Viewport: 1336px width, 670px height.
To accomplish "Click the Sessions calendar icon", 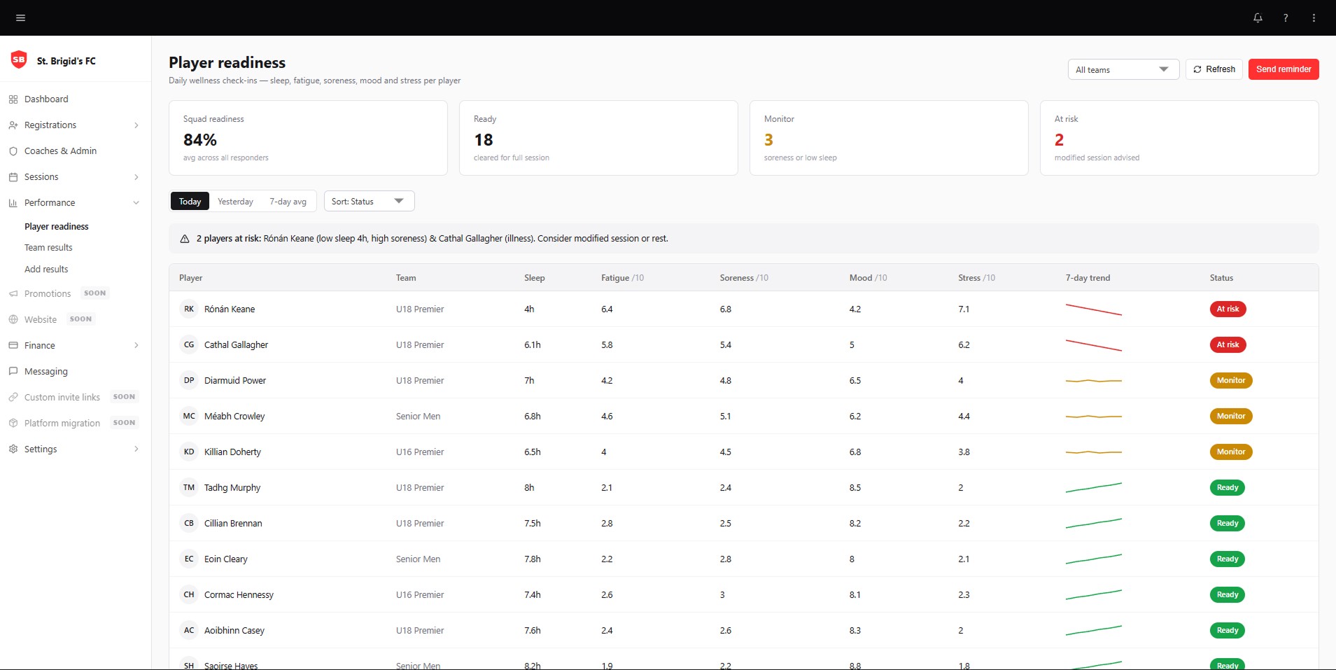I will pos(13,177).
